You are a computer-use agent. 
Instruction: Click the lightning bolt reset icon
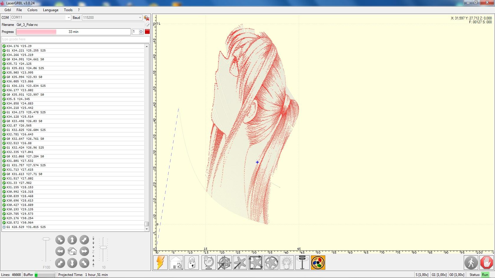pos(161,262)
